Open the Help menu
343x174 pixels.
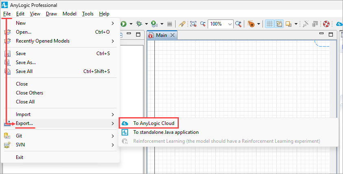click(x=104, y=14)
